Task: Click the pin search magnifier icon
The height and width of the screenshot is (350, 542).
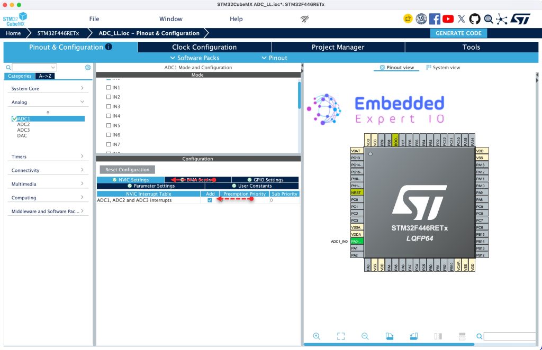Action: pyautogui.click(x=480, y=336)
